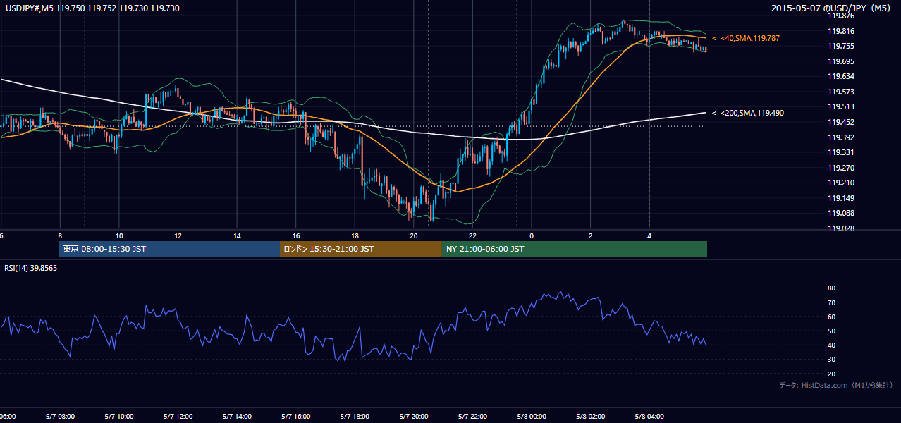Viewport: 901px width, 423px height.
Task: Click price axis value 119.695
Action: pyautogui.click(x=841, y=61)
